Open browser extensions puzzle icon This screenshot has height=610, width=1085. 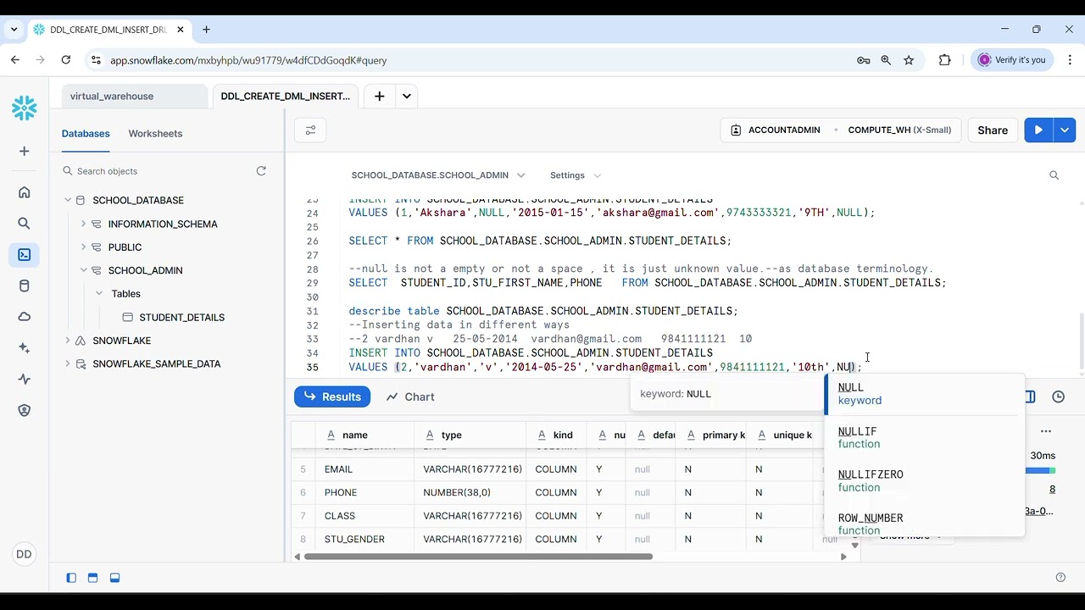[945, 60]
